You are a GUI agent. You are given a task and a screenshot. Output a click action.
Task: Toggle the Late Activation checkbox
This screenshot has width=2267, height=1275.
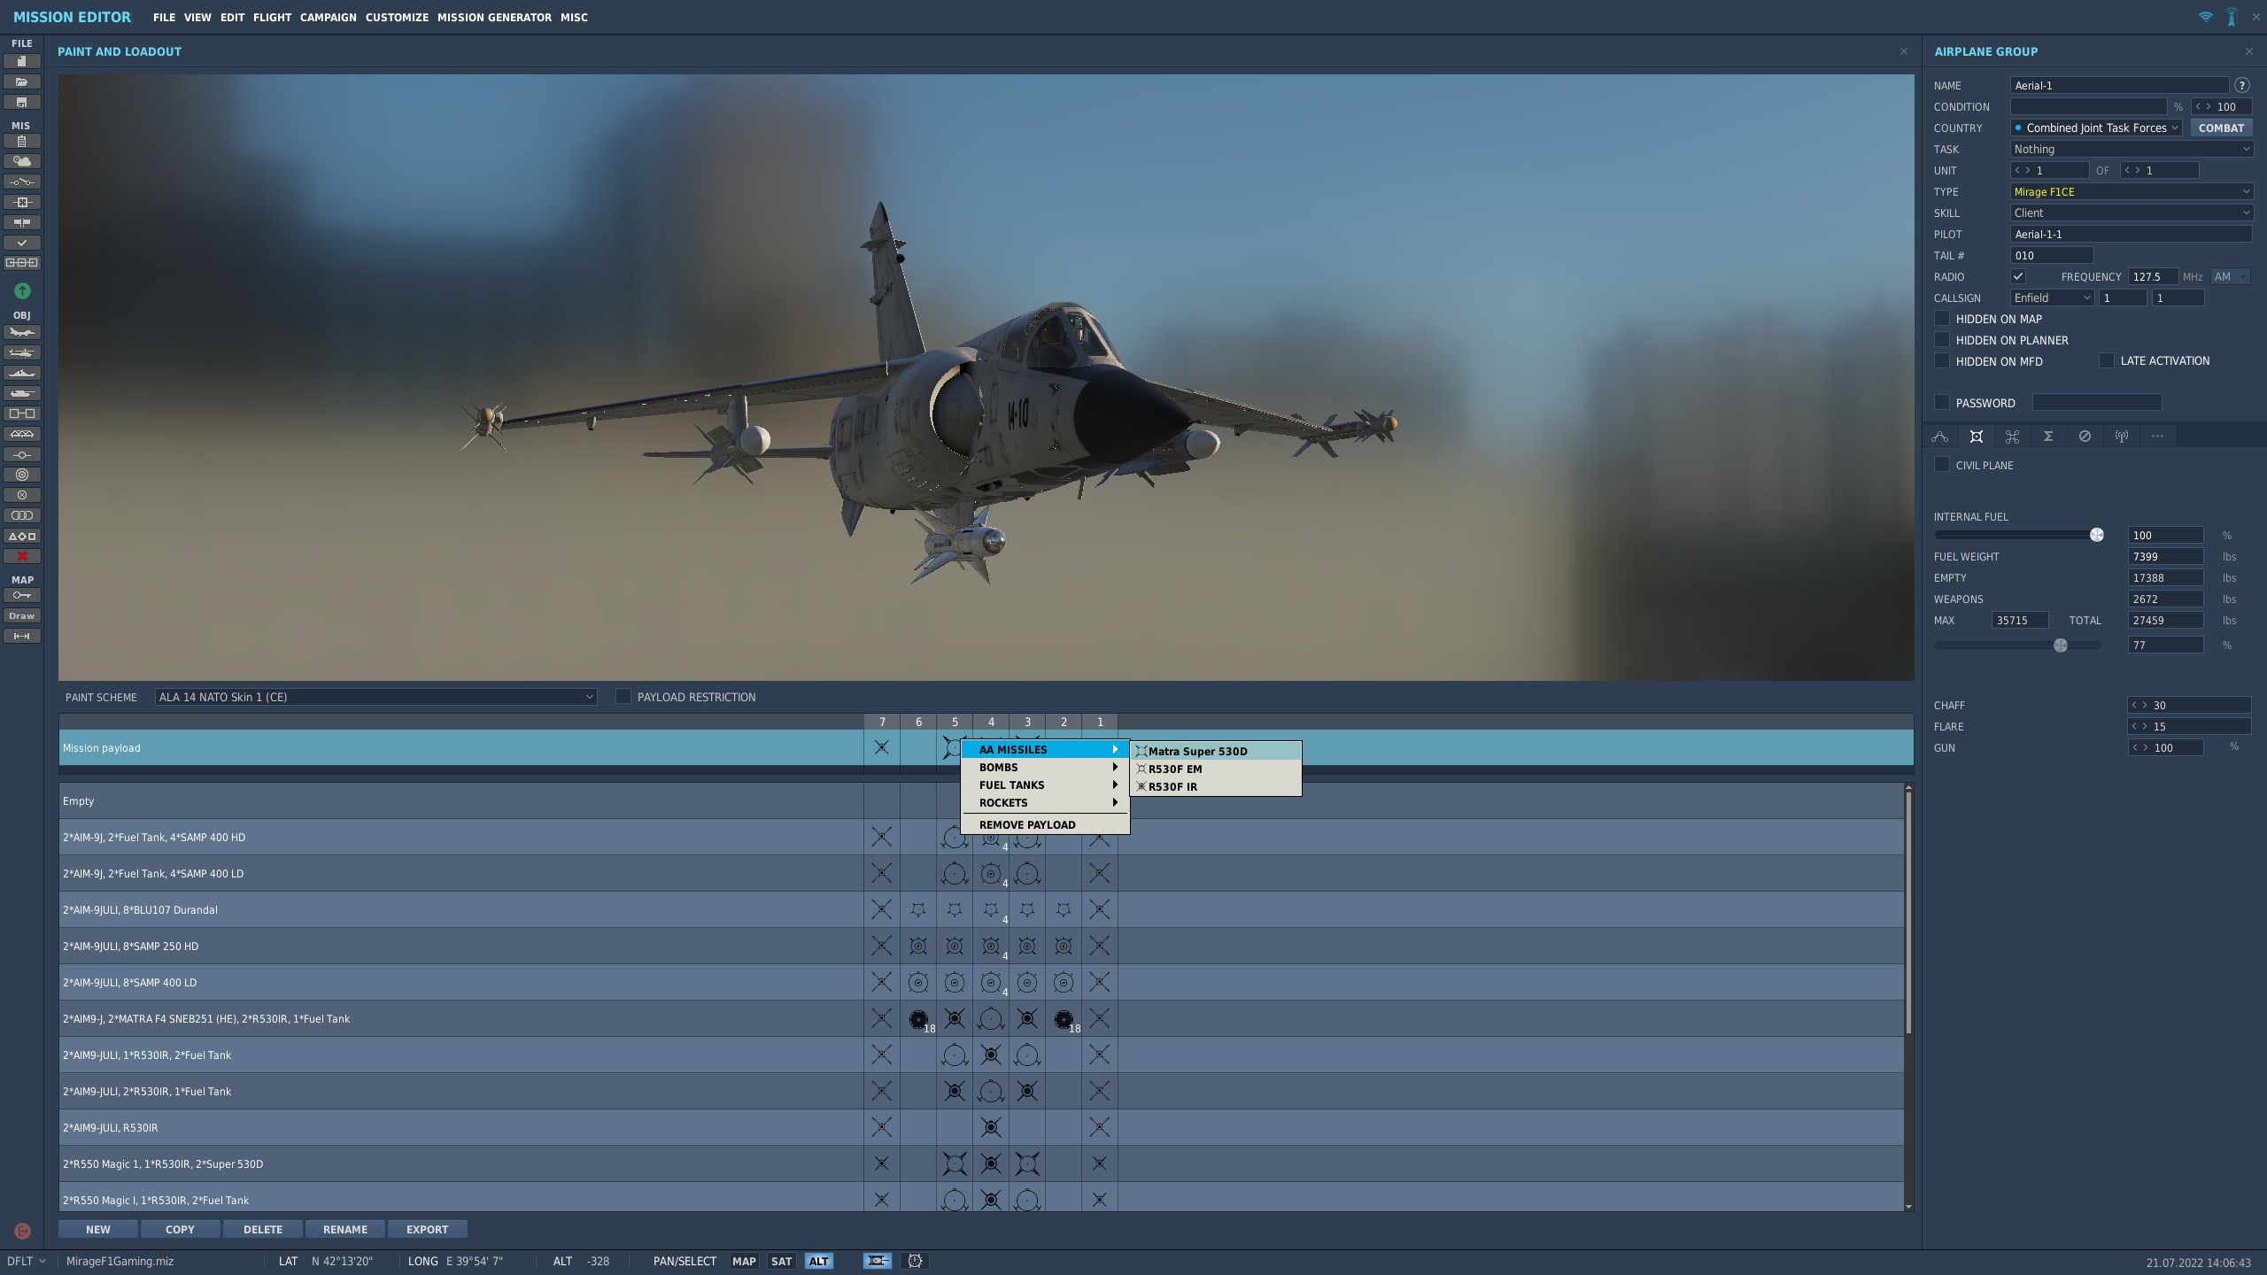click(x=2107, y=360)
